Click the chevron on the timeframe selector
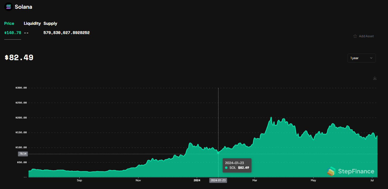The image size is (388, 189). coord(371,58)
